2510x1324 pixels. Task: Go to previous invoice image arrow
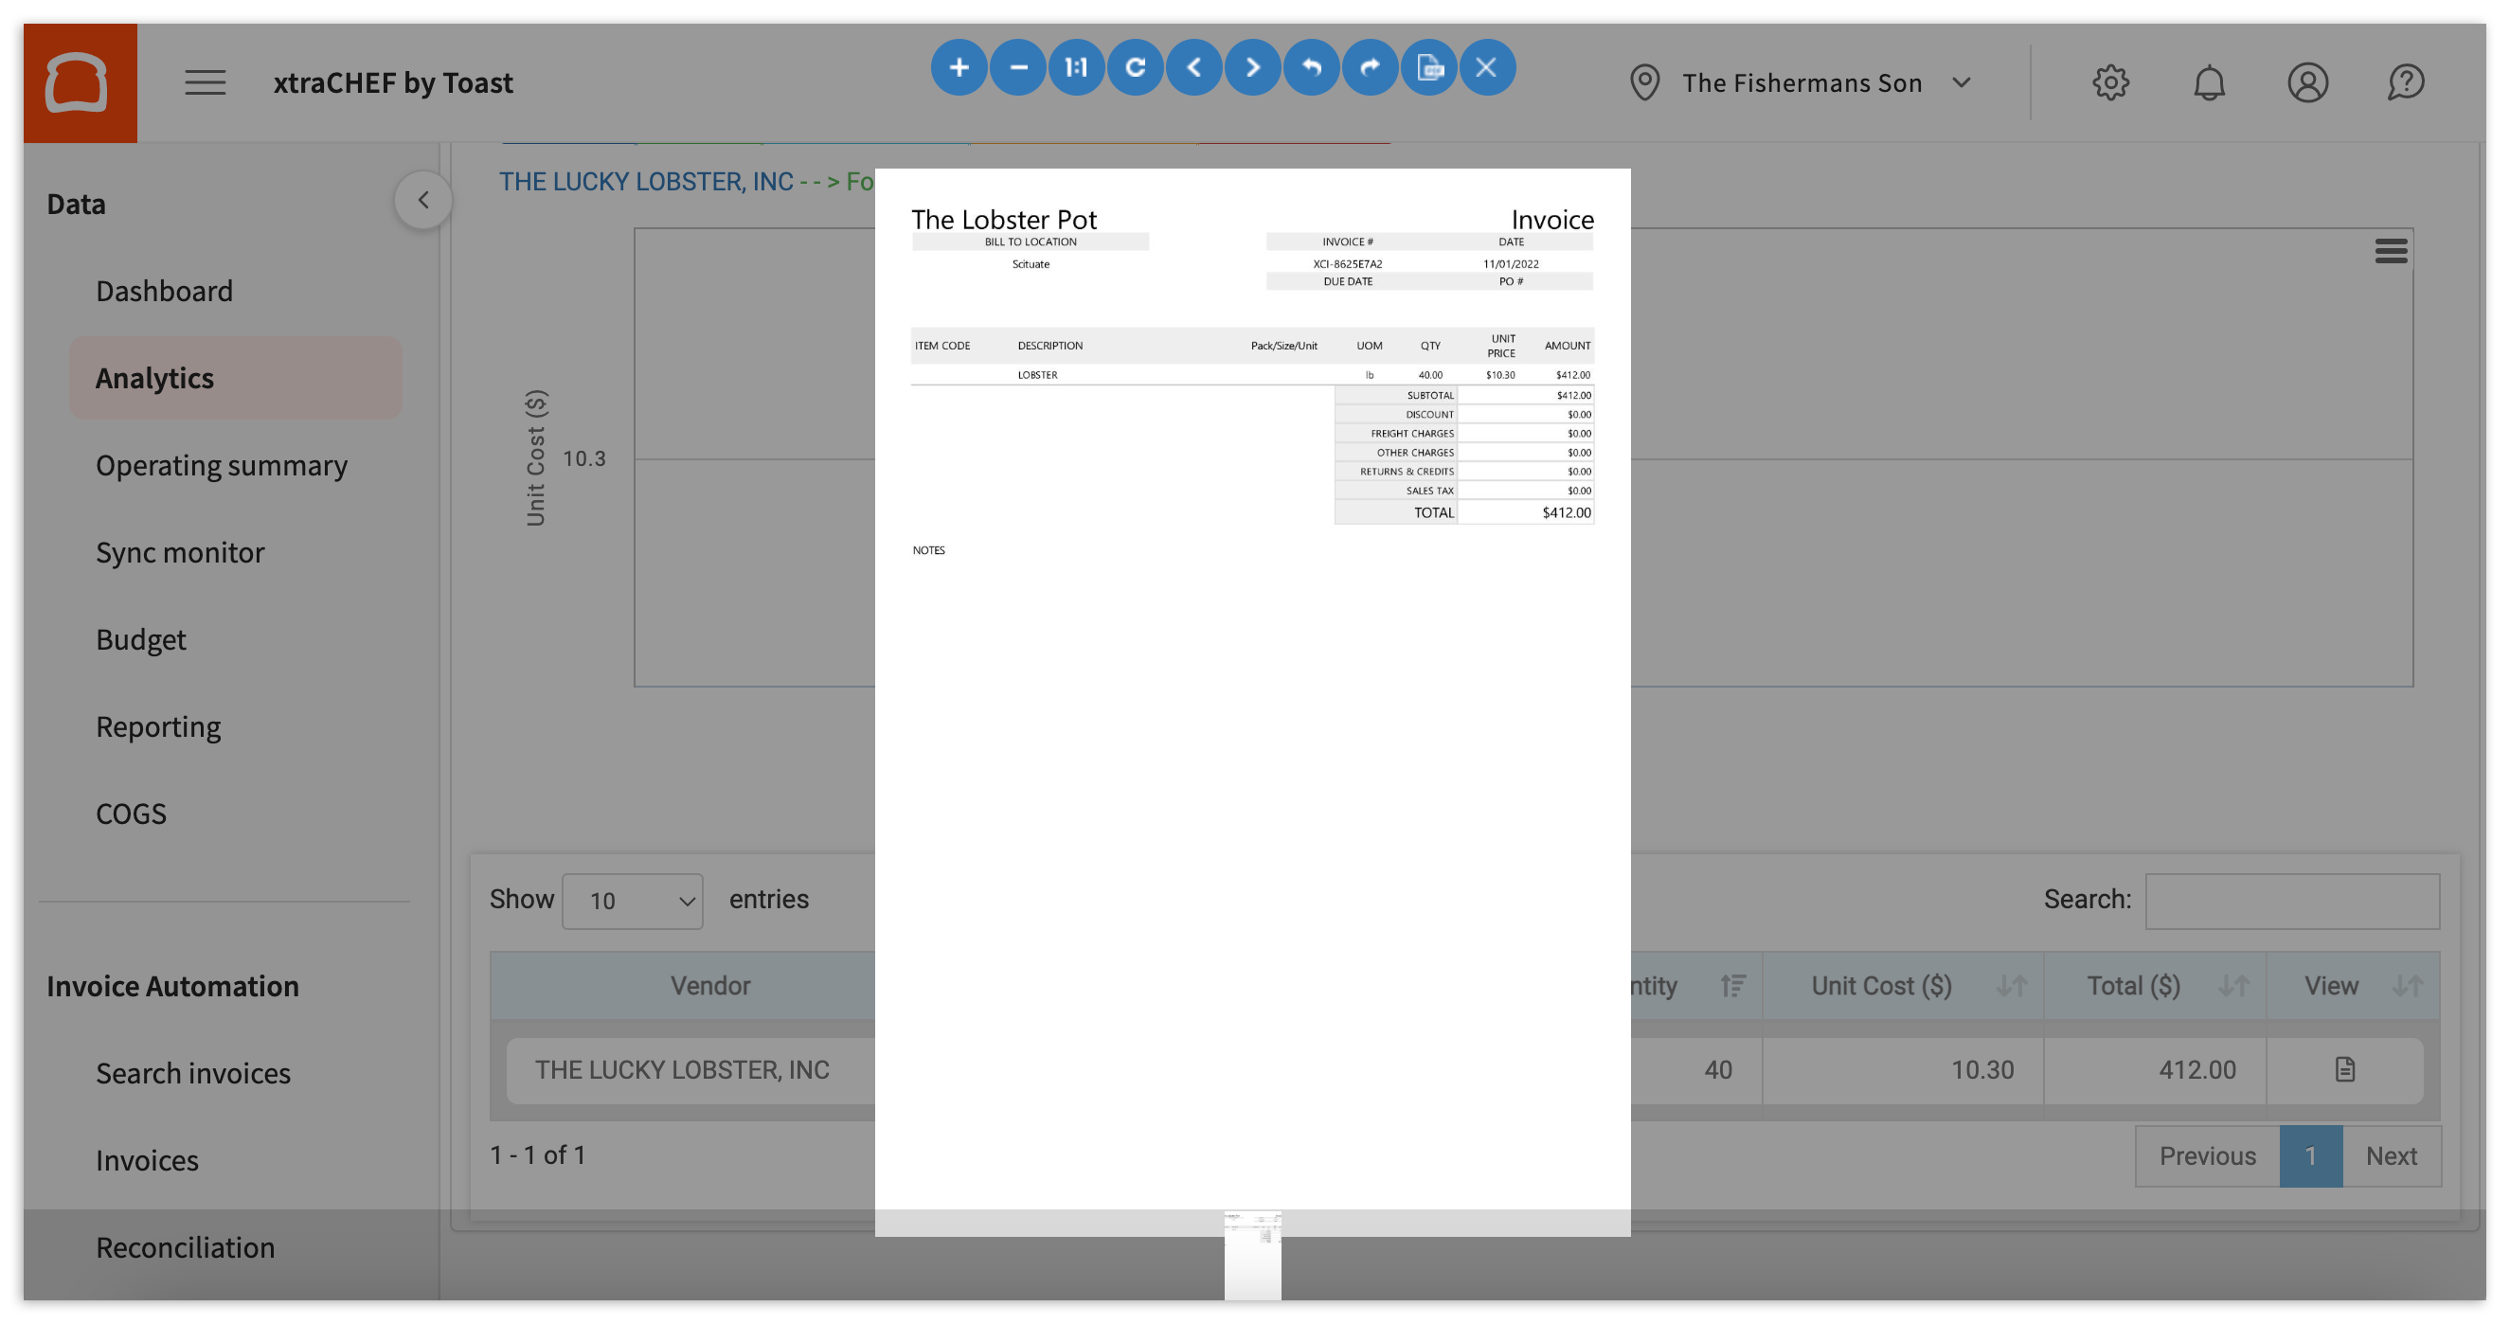pos(1193,67)
